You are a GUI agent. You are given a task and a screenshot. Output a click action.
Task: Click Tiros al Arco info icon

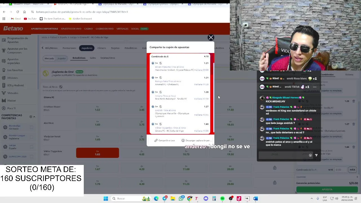coord(61,87)
